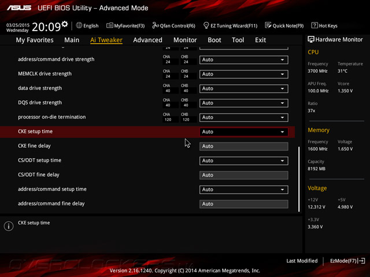The image size is (370, 277).
Task: Open the My Favorites tab
Action: point(35,40)
